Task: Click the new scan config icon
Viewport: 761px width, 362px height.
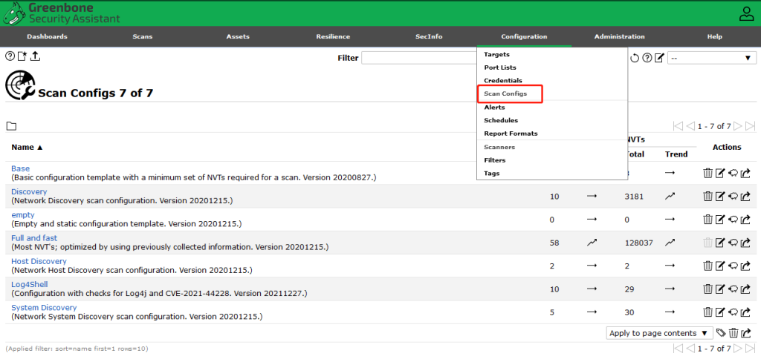Action: click(22, 57)
